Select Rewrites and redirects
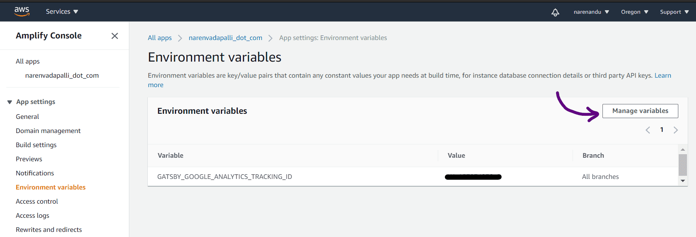Screen dimensions: 696x237 (49, 230)
